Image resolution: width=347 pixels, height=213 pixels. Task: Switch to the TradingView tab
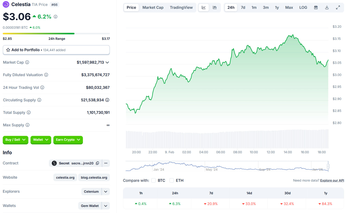181,8
